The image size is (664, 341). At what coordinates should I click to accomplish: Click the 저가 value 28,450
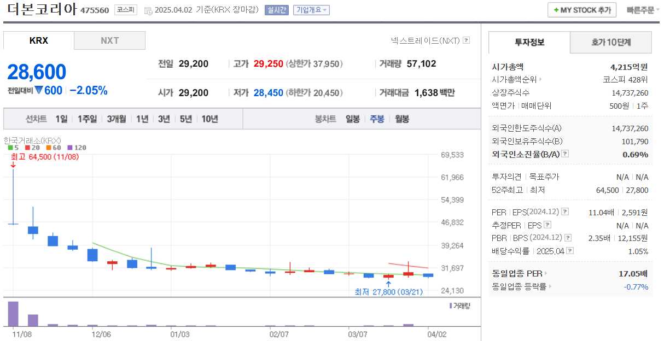point(269,93)
